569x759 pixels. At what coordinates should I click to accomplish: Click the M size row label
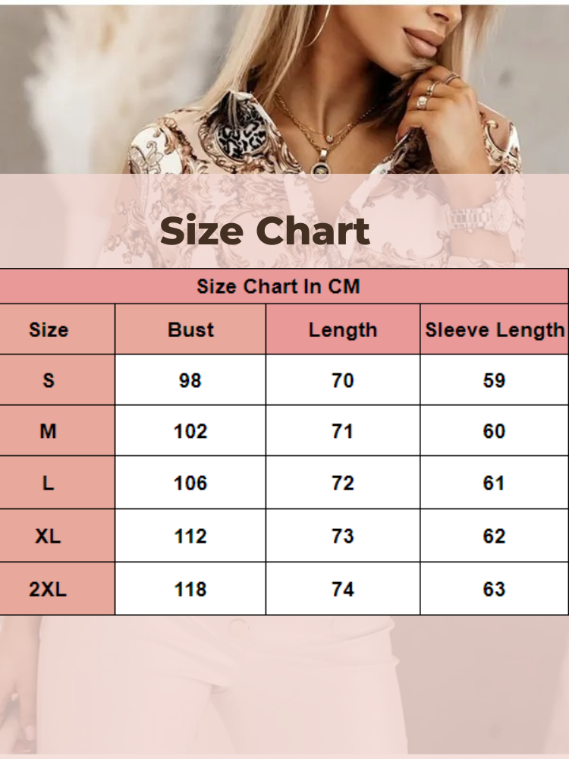click(x=49, y=431)
